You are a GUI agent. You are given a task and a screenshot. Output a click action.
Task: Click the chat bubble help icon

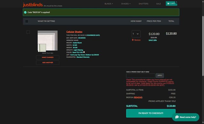pyautogui.click(x=177, y=117)
